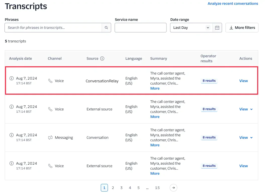Jump to page 15 of results
The height and width of the screenshot is (194, 265).
tap(157, 188)
